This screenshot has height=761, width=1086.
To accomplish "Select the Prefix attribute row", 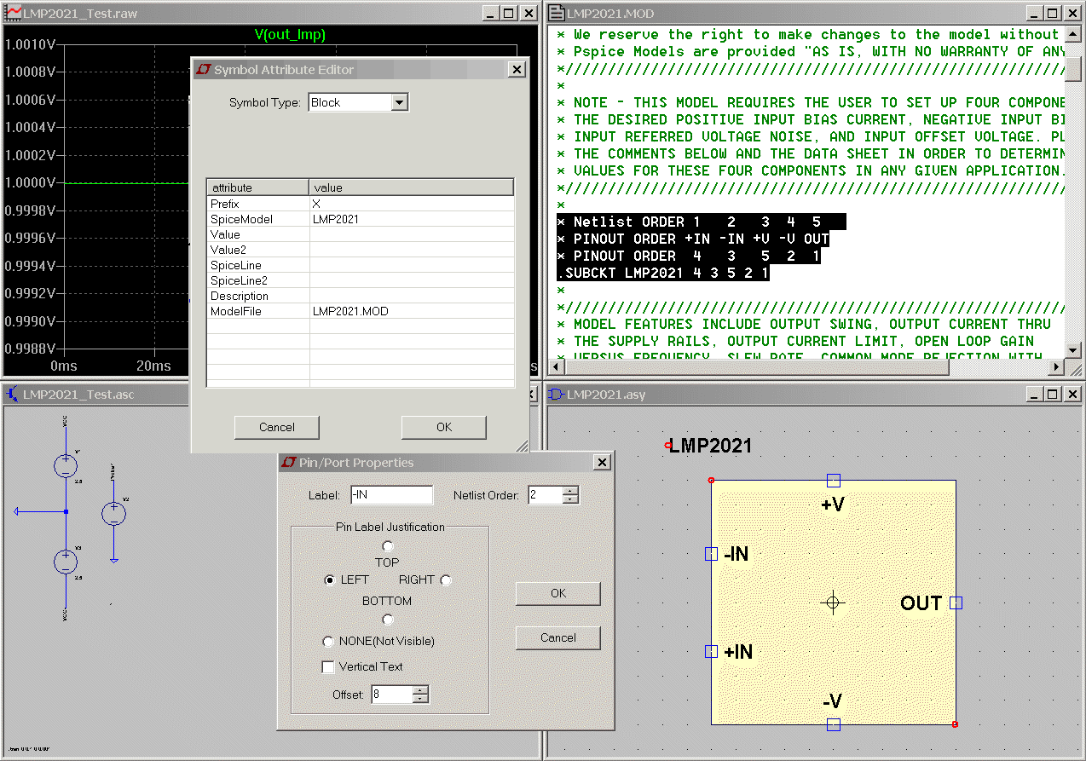I will point(361,204).
